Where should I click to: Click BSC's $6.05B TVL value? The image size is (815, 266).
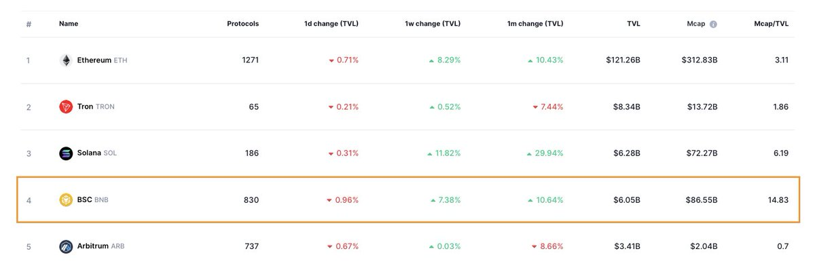[x=624, y=200]
